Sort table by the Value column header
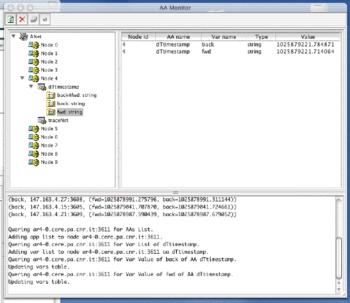The height and width of the screenshot is (303, 350). (x=308, y=37)
